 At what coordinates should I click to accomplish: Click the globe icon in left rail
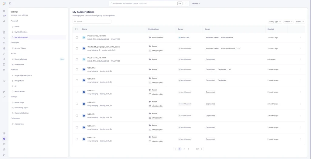[4, 48]
